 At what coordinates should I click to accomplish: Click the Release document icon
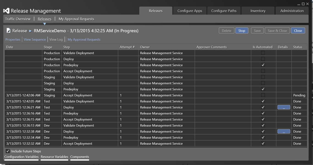click(9, 30)
